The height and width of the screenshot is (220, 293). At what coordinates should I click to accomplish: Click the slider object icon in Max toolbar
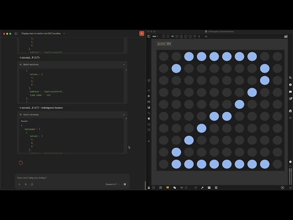coord(190,36)
